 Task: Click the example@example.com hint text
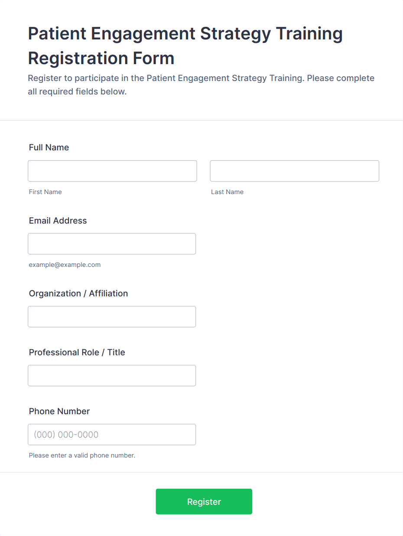(x=65, y=265)
